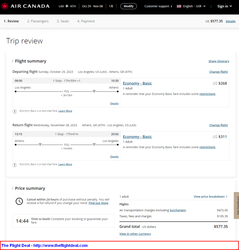Click Find out more about cancellation
The width and height of the screenshot is (239, 250).
(x=98, y=203)
